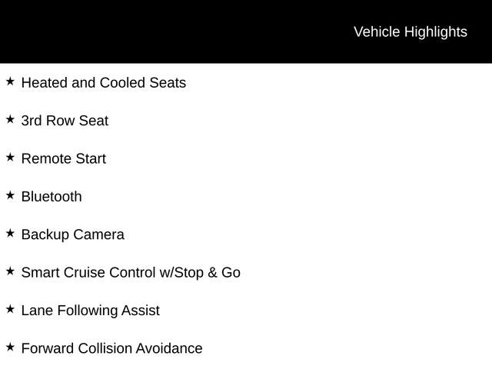Click Smart Cruise Control w/Stop & Go text
The width and height of the screenshot is (492, 369).
pos(131,273)
